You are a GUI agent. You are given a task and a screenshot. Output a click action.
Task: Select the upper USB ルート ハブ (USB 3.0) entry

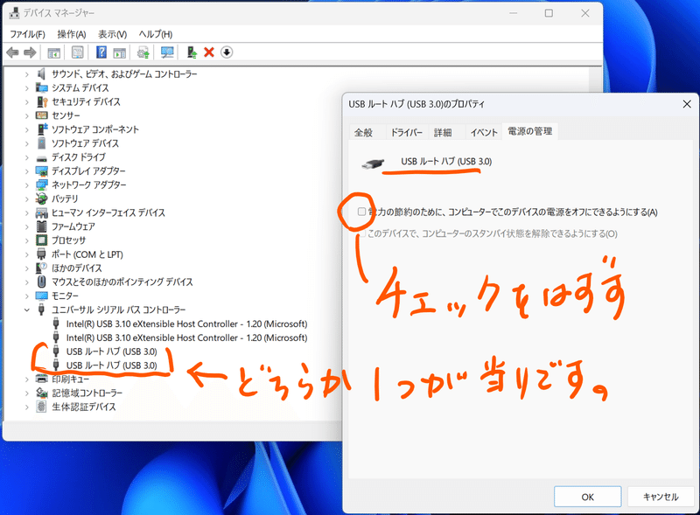pos(112,351)
